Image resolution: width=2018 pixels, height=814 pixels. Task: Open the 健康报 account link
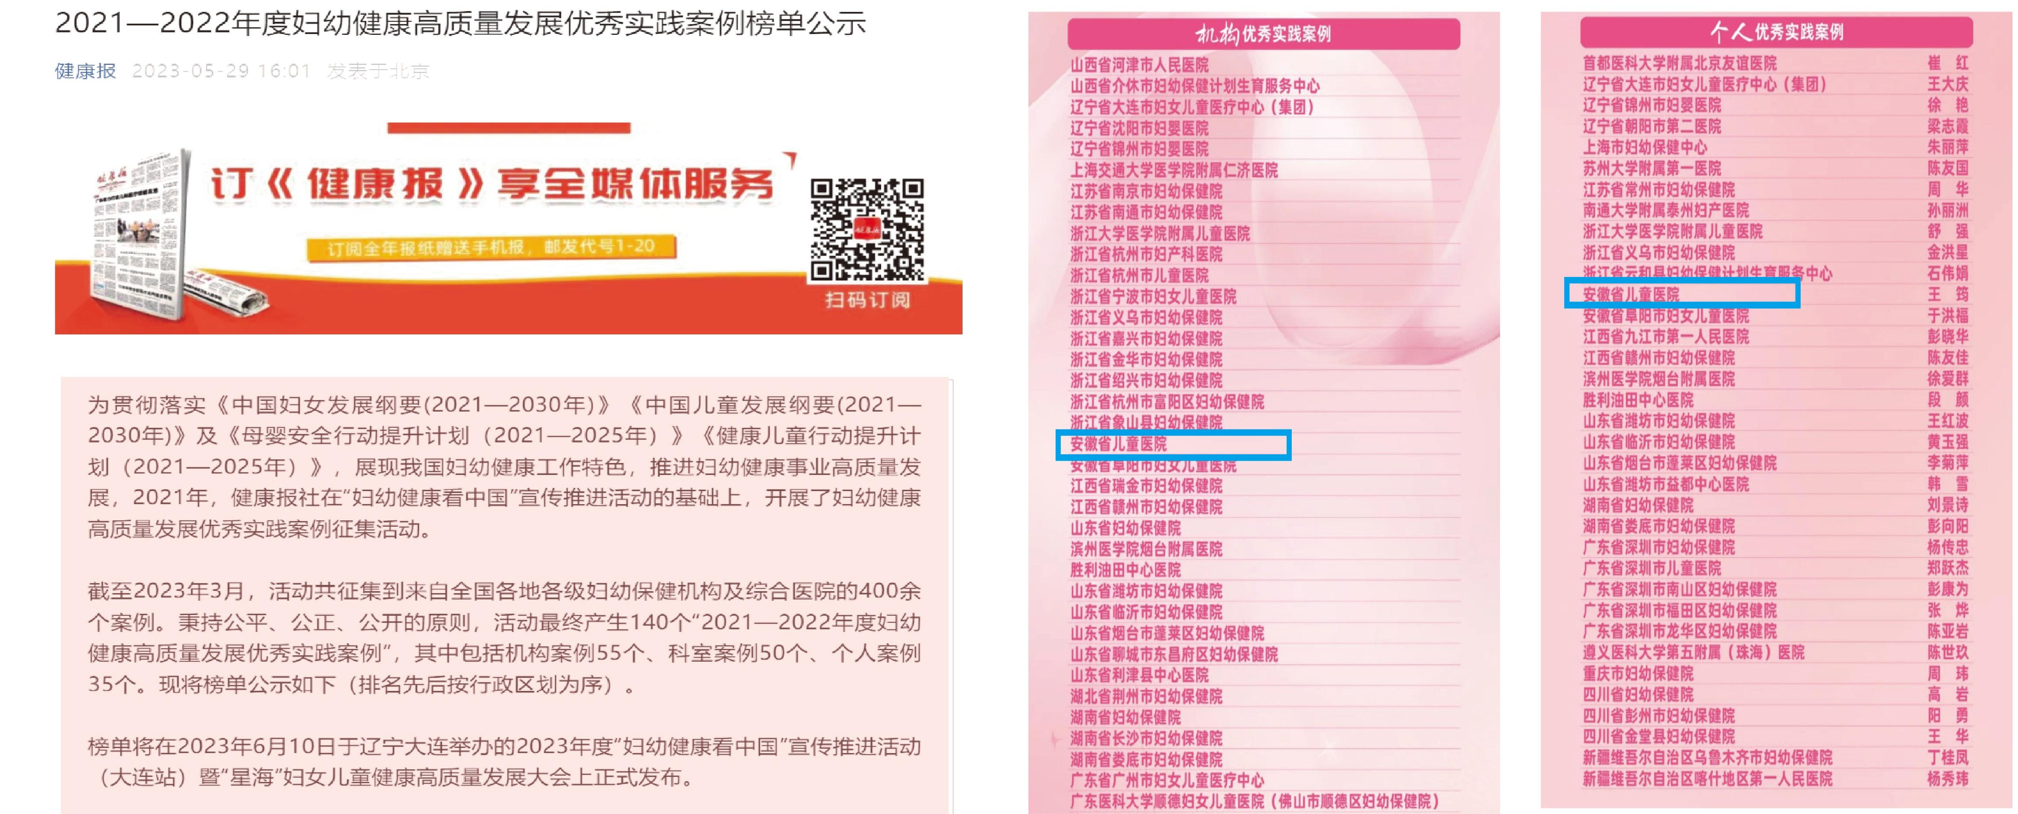click(x=86, y=71)
